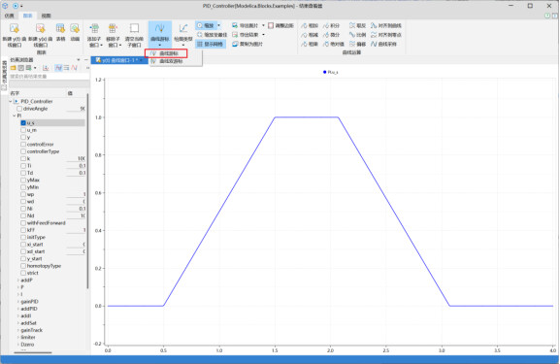Click copy as picture (复制为图片)
The width and height of the screenshot is (560, 364).
point(247,45)
